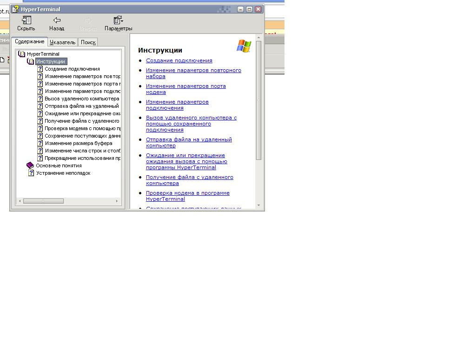Click the tree's horizontal scrollbar right arrow
Viewport: 476px width, 357px height.
[x=117, y=201]
